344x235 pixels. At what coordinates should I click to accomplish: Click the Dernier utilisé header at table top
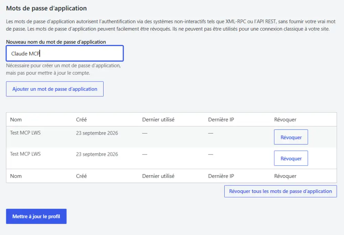pyautogui.click(x=158, y=120)
